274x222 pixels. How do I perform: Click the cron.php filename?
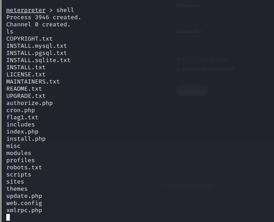click(20, 110)
